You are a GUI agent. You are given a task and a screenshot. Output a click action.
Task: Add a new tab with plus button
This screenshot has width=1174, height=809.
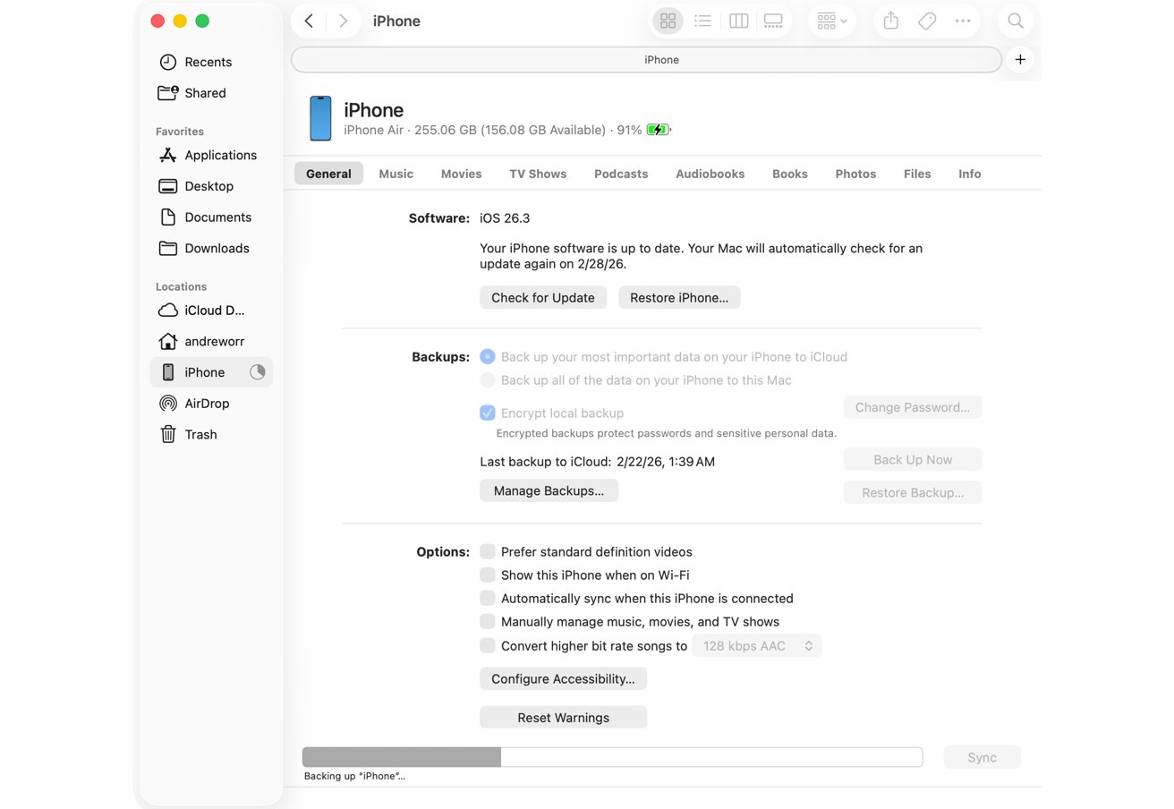click(1020, 60)
